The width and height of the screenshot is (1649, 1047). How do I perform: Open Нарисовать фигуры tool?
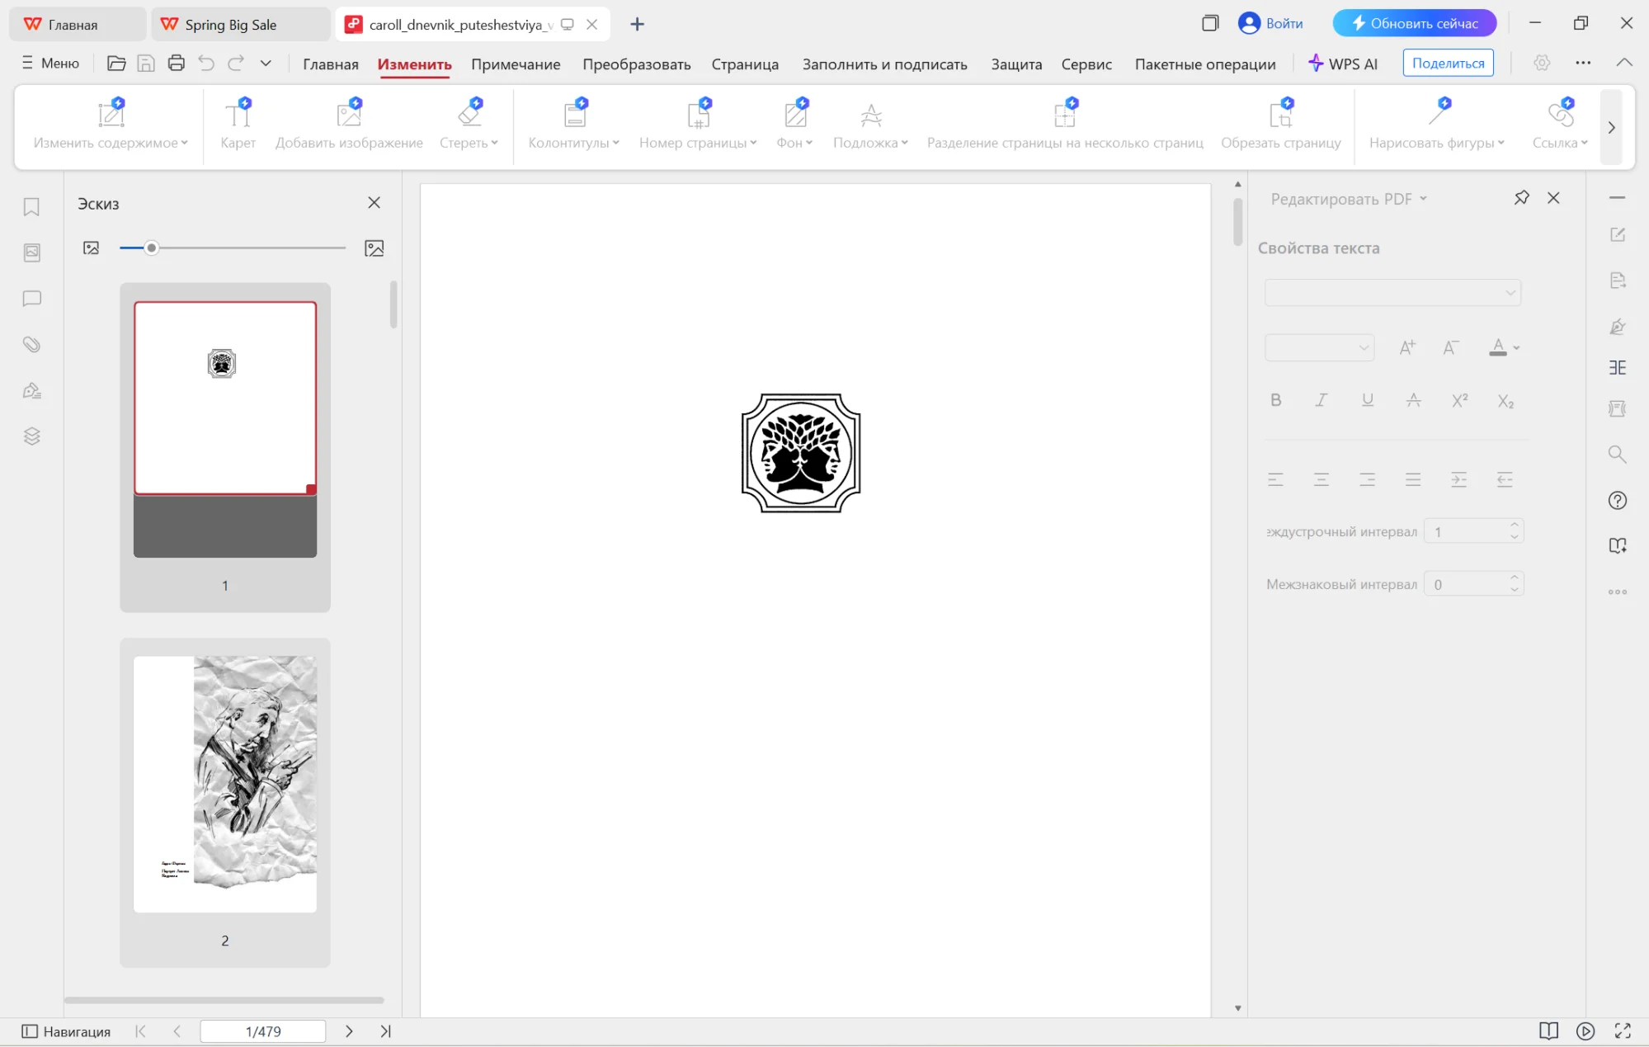(1437, 125)
